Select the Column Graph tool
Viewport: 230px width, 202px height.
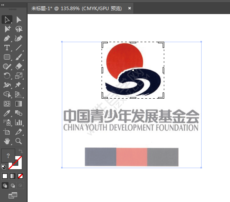coord(19,122)
